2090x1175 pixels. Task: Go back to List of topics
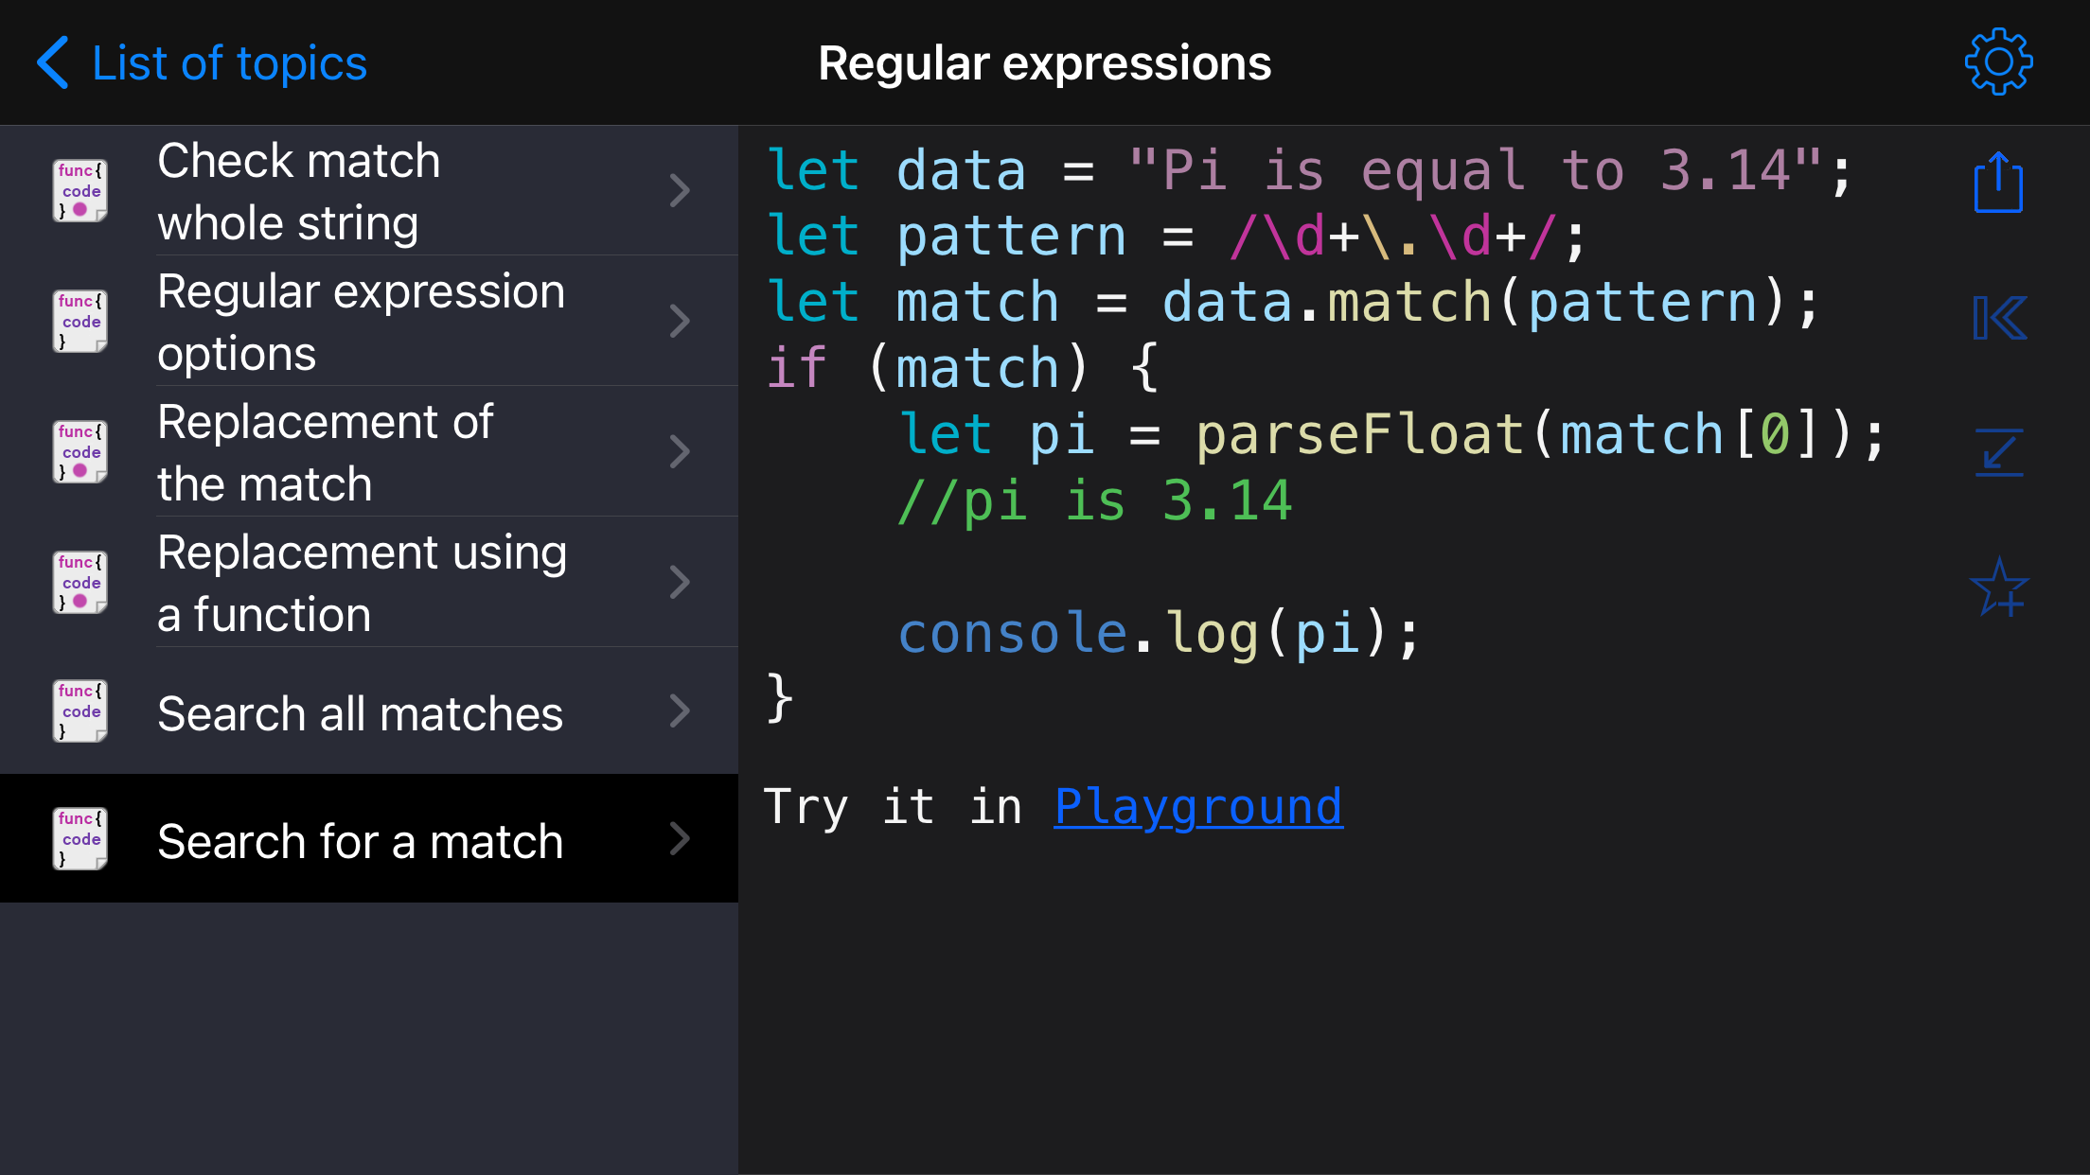229,63
